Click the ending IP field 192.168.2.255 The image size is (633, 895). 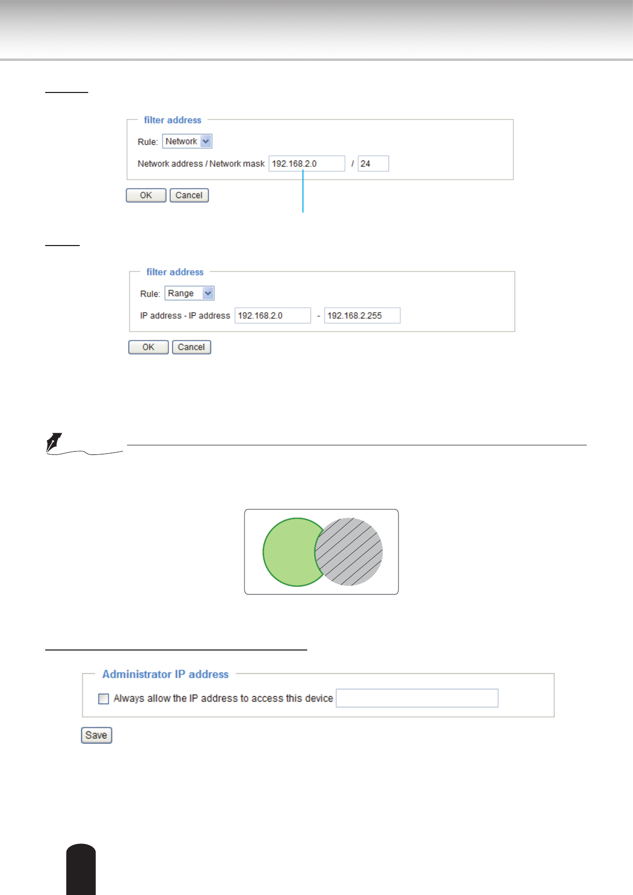(x=362, y=316)
